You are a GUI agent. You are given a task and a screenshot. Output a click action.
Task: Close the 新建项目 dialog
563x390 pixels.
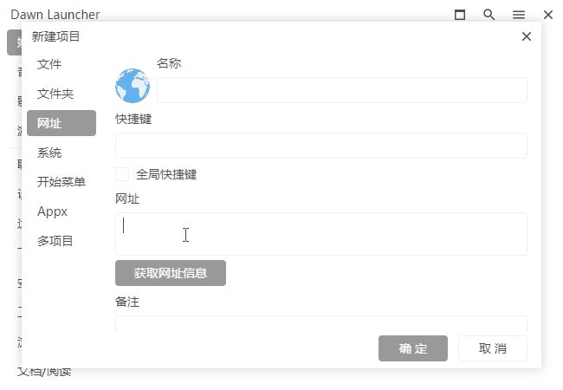point(526,36)
